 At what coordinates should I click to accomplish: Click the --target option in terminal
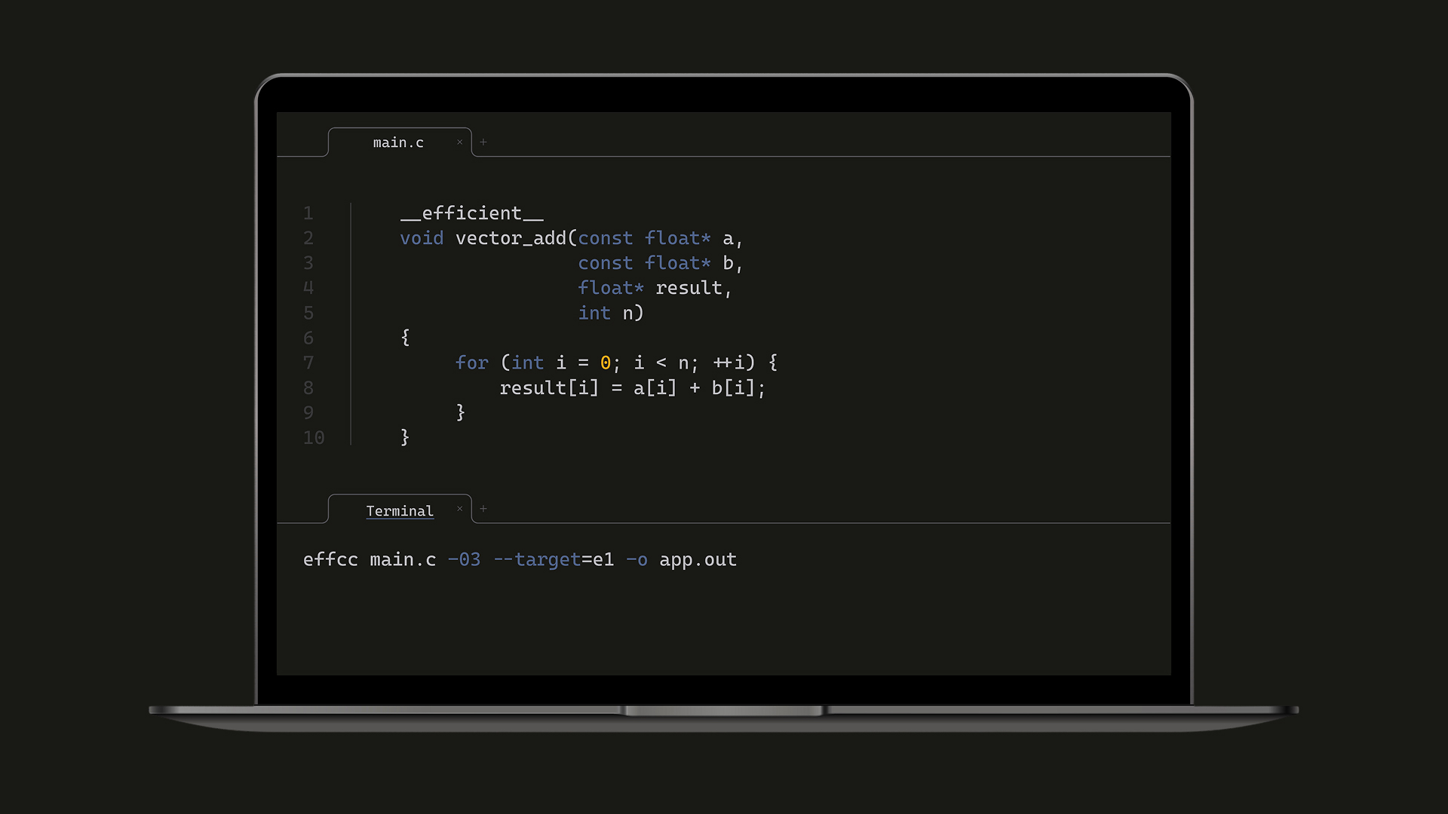[x=537, y=560]
